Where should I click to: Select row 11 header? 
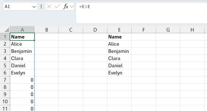click(5, 109)
